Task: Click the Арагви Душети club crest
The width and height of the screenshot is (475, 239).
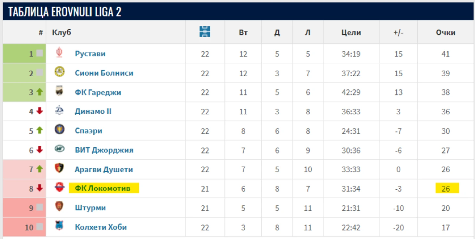Action: (x=60, y=168)
